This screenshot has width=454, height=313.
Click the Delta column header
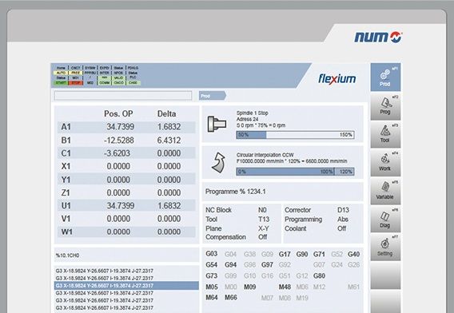(x=166, y=113)
